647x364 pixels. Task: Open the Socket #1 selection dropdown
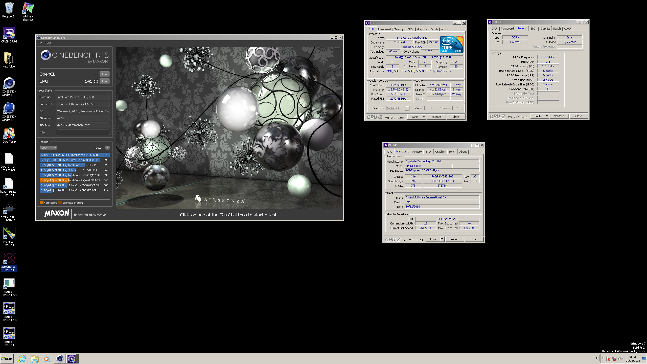pos(398,108)
